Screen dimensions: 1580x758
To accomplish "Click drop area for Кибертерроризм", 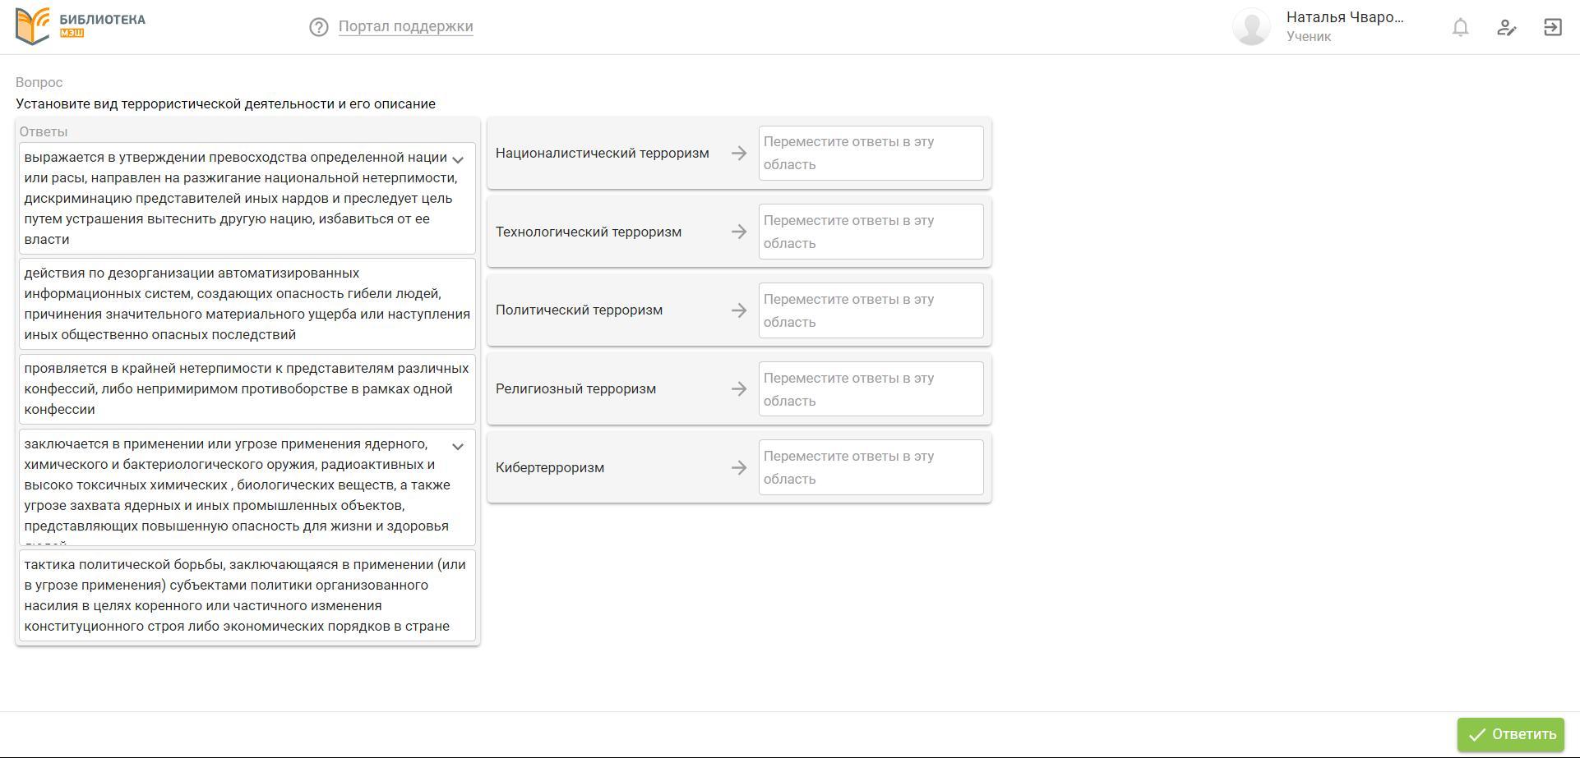I will (x=871, y=467).
